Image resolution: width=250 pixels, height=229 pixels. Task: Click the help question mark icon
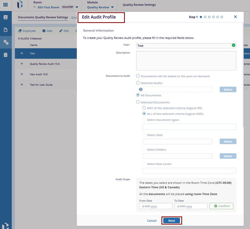click(x=141, y=89)
